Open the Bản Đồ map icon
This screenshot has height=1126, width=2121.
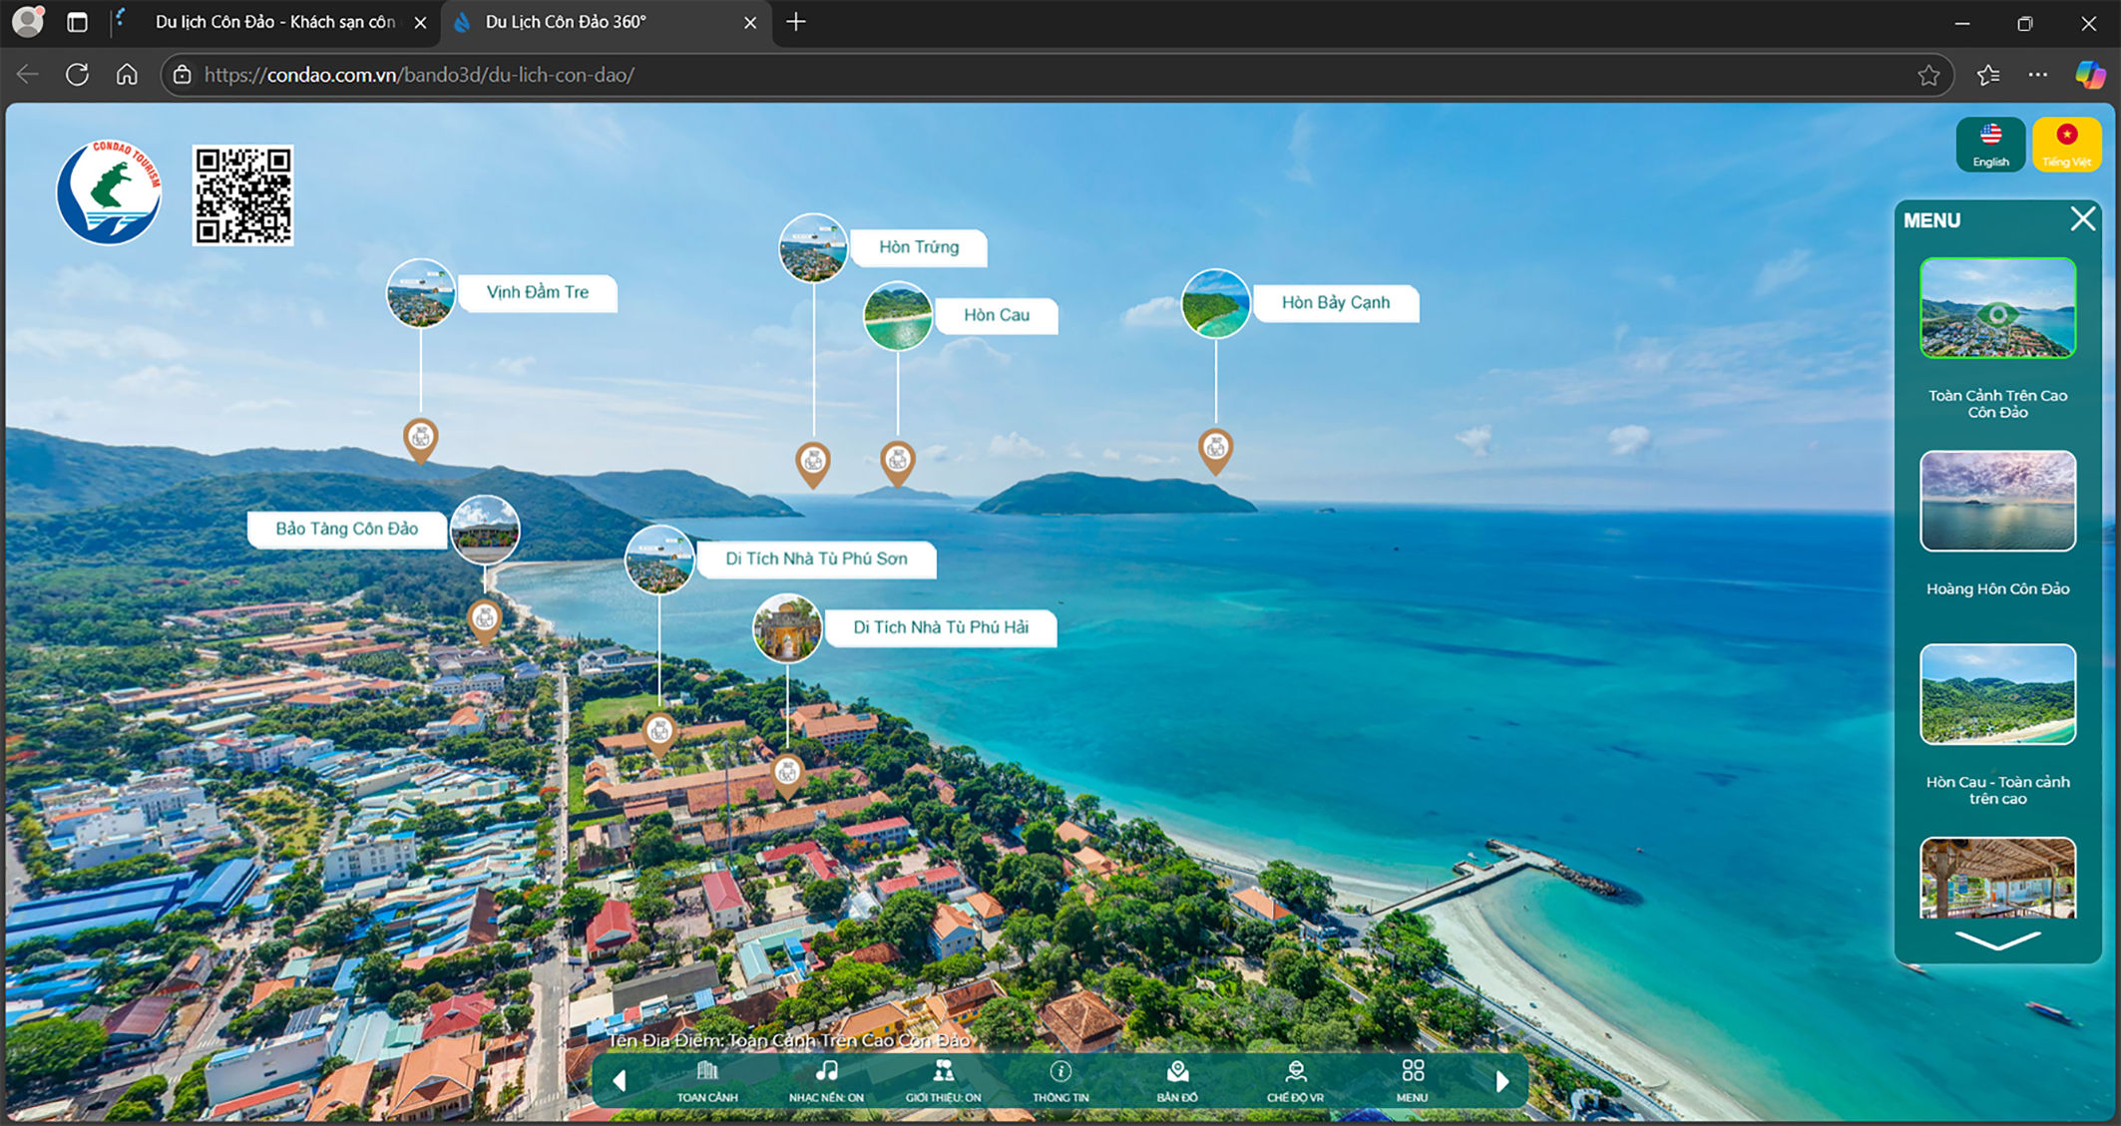[x=1177, y=1081]
